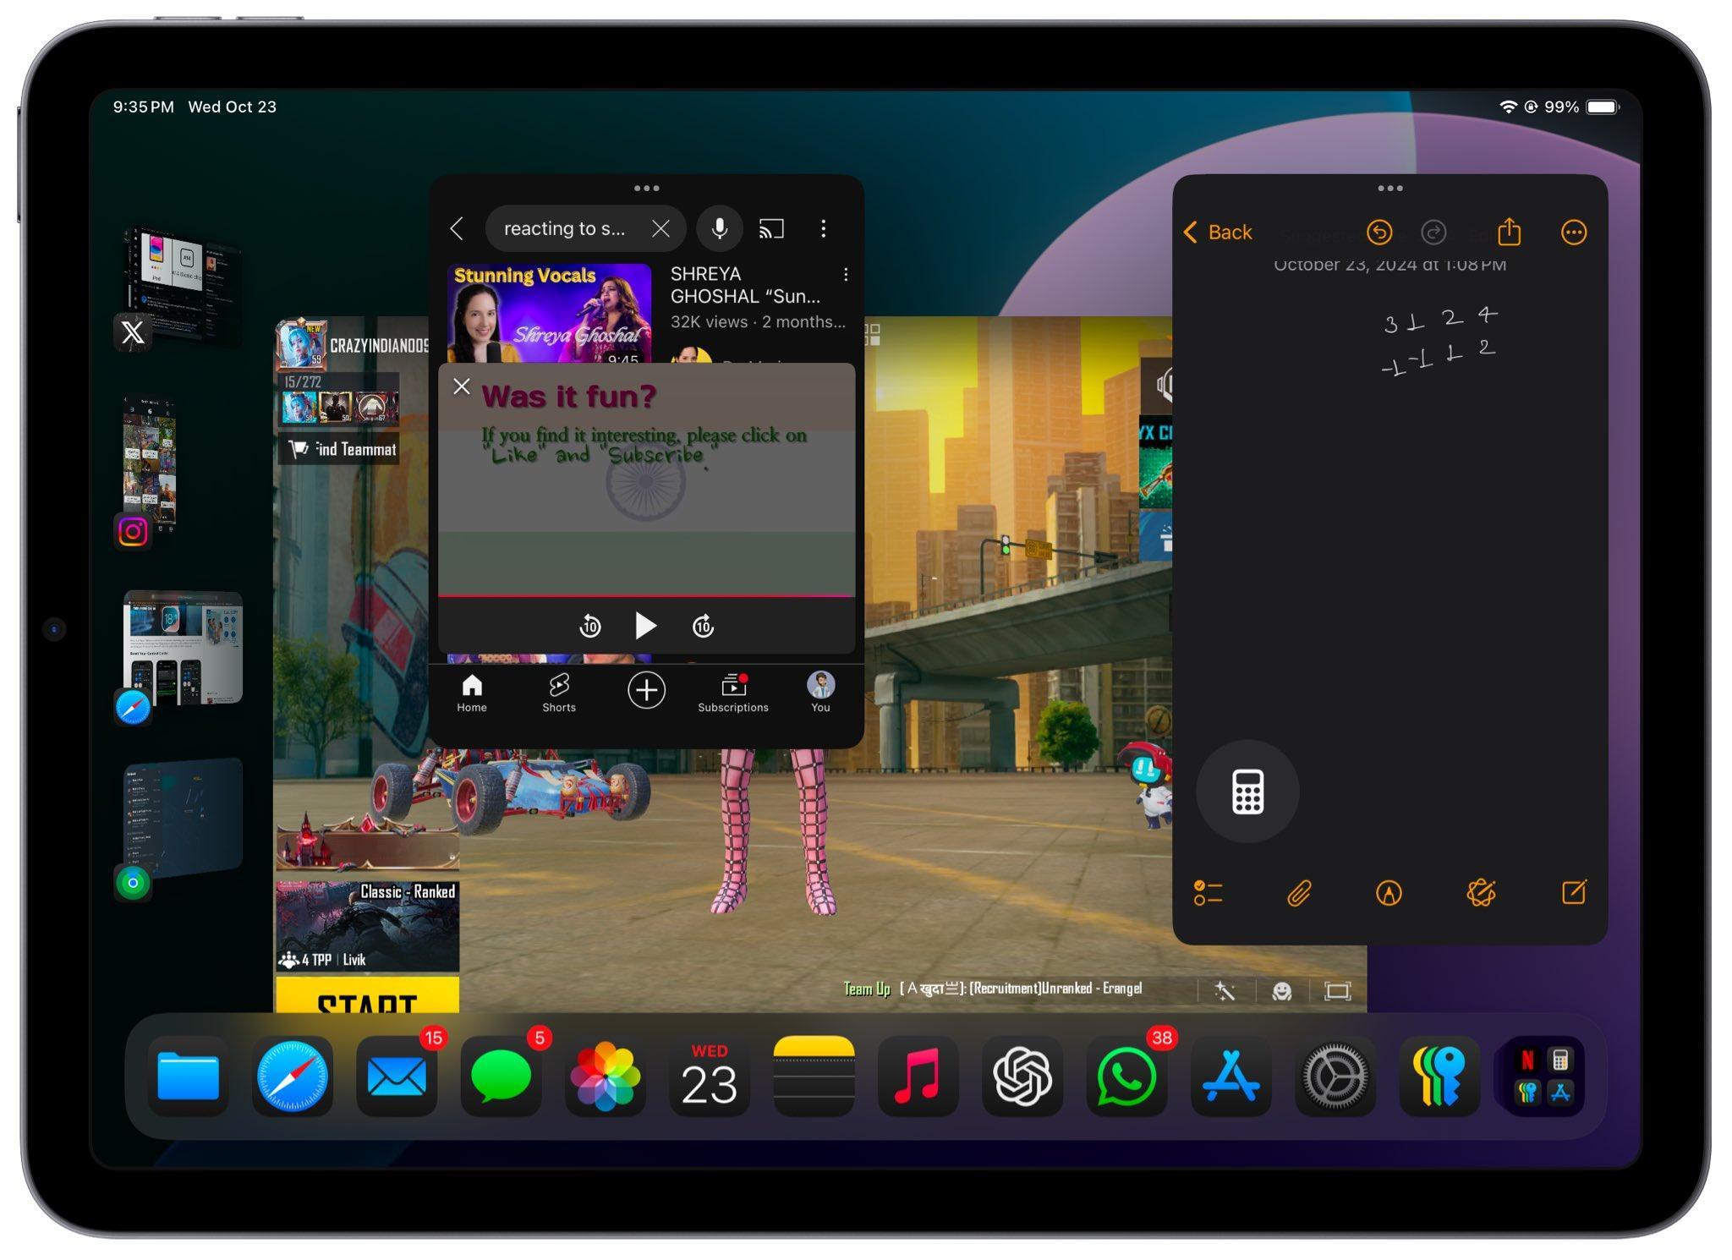Tap Cast icon in YouTube window
Image resolution: width=1732 pixels, height=1260 pixels.
pos(771,228)
